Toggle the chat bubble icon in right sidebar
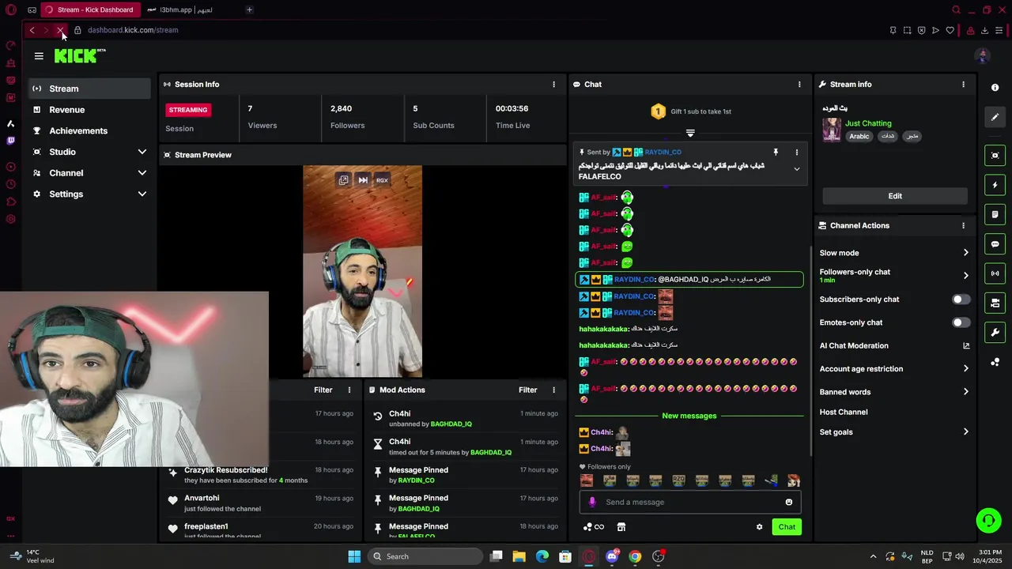Image resolution: width=1012 pixels, height=569 pixels. pyautogui.click(x=995, y=244)
